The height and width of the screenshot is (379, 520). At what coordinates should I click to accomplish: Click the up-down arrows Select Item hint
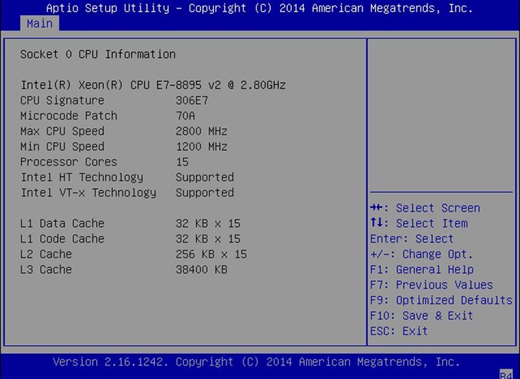tap(419, 223)
